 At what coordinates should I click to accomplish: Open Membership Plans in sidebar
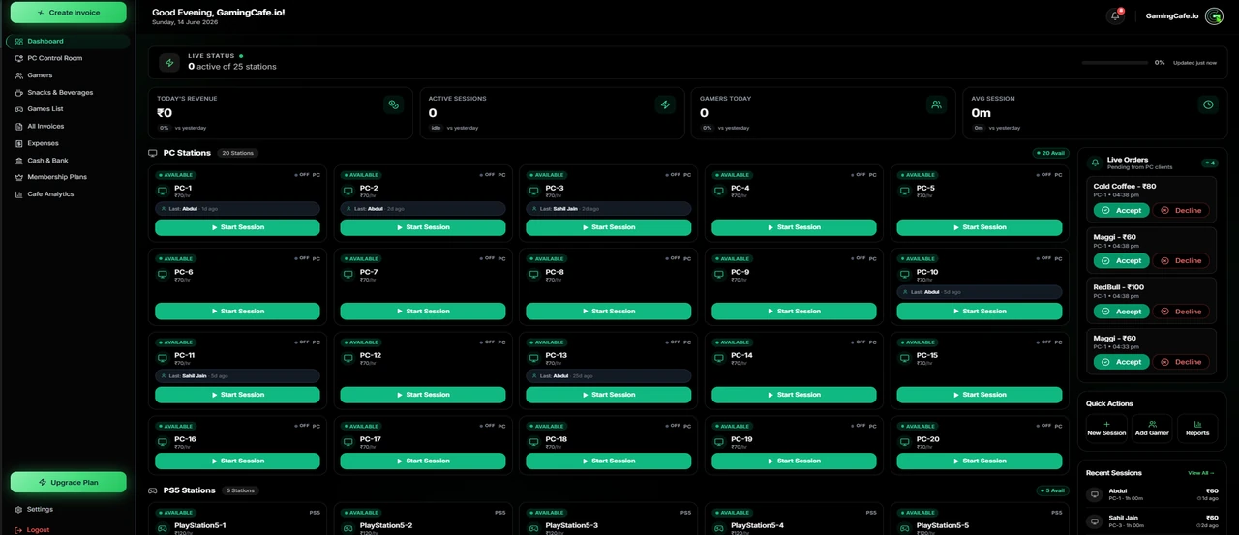[68, 177]
